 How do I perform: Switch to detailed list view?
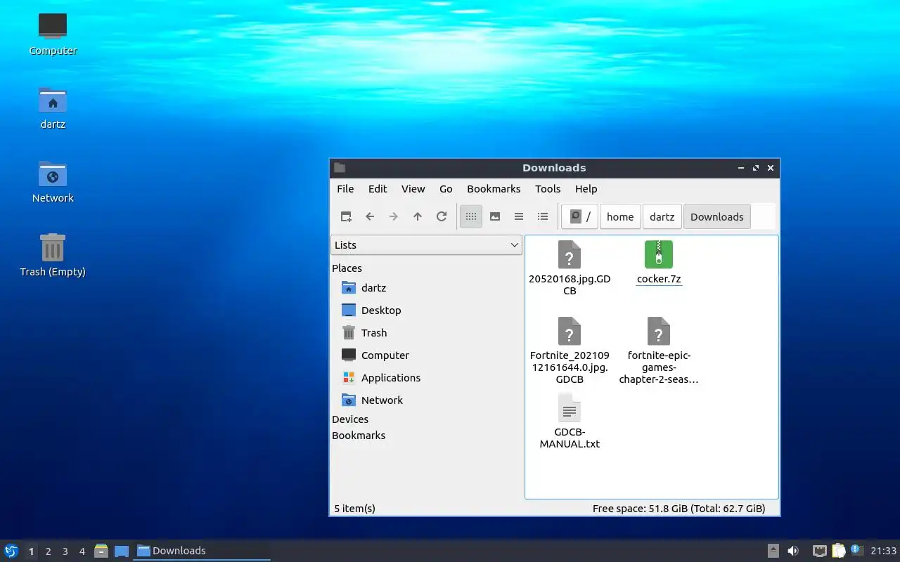coord(543,216)
